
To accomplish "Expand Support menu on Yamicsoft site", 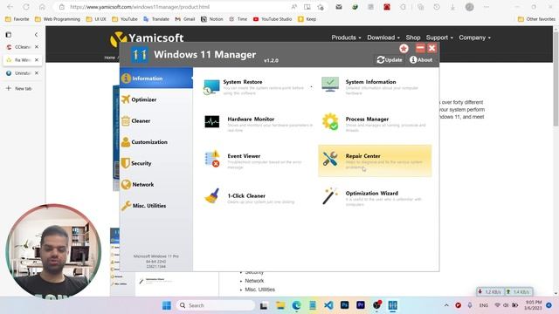I will click(439, 38).
